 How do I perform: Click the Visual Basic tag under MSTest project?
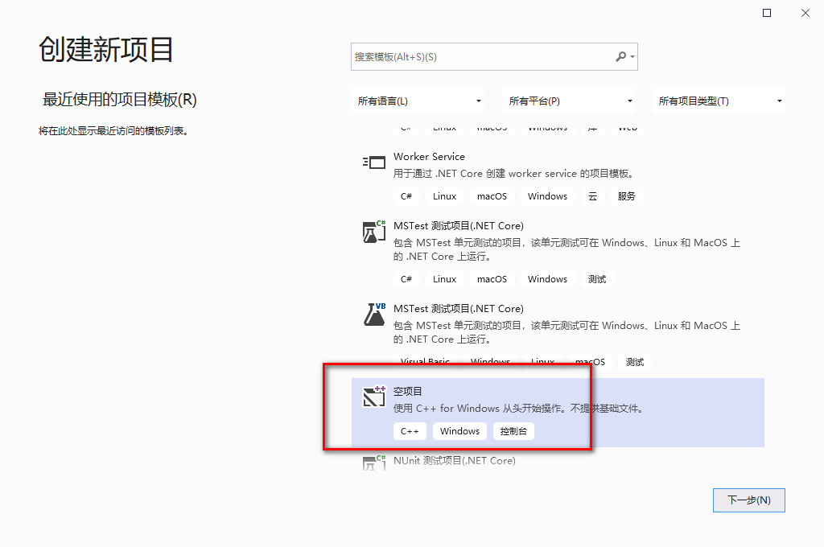click(x=424, y=361)
